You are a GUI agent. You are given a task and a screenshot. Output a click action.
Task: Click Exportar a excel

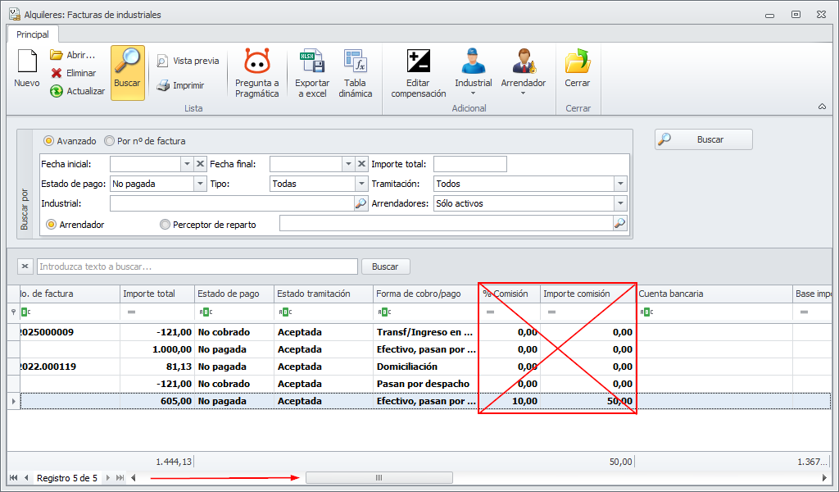(x=312, y=73)
